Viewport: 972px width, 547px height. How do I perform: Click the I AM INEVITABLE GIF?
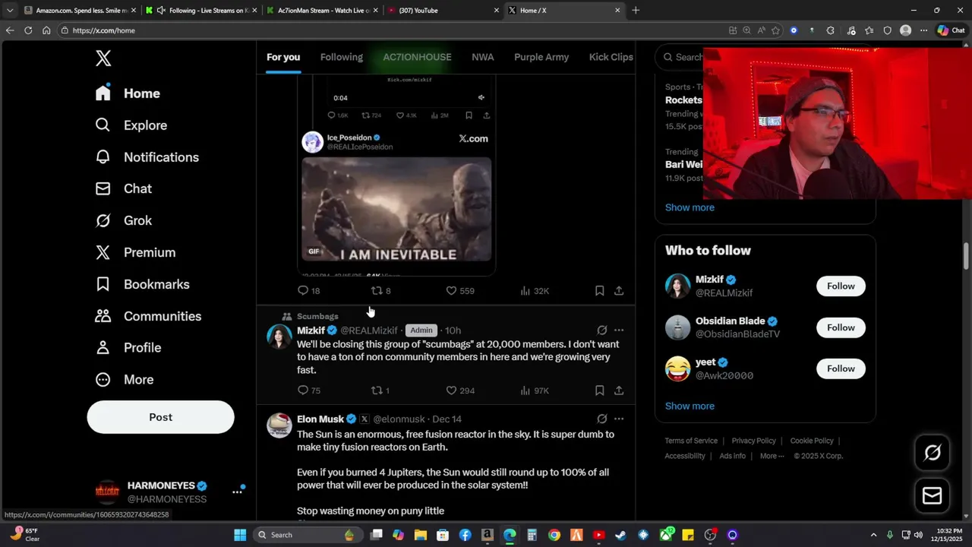point(396,210)
